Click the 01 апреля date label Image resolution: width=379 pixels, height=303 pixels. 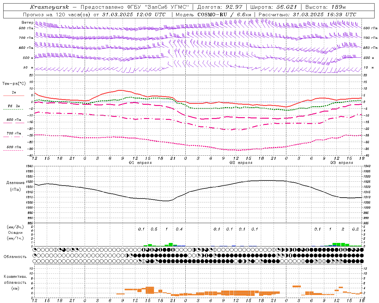click(140, 163)
